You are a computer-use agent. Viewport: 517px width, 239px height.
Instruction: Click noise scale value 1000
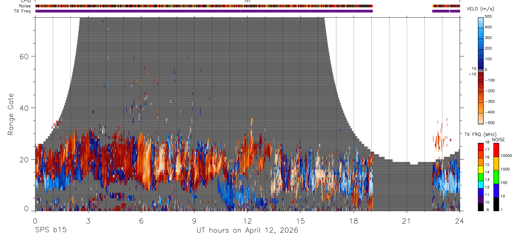(x=505, y=169)
